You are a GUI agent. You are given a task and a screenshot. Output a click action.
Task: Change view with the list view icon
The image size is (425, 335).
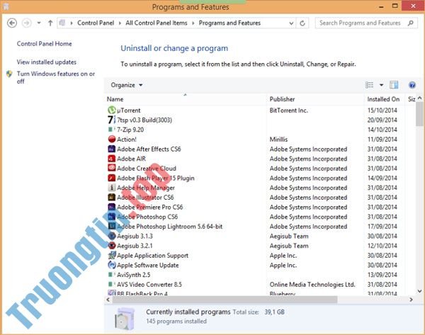[x=370, y=85]
